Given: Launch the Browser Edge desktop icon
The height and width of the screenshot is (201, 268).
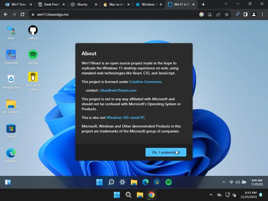Looking at the screenshot, I should pyautogui.click(x=11, y=155).
